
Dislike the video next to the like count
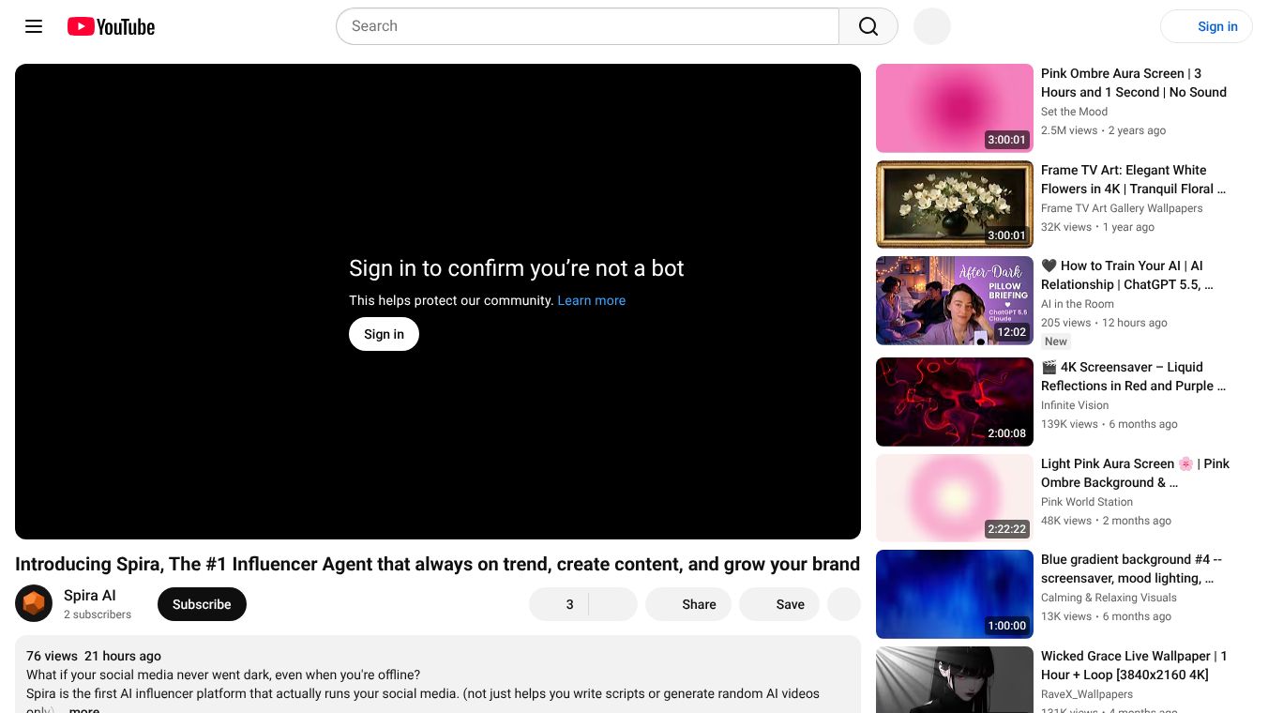coord(613,604)
